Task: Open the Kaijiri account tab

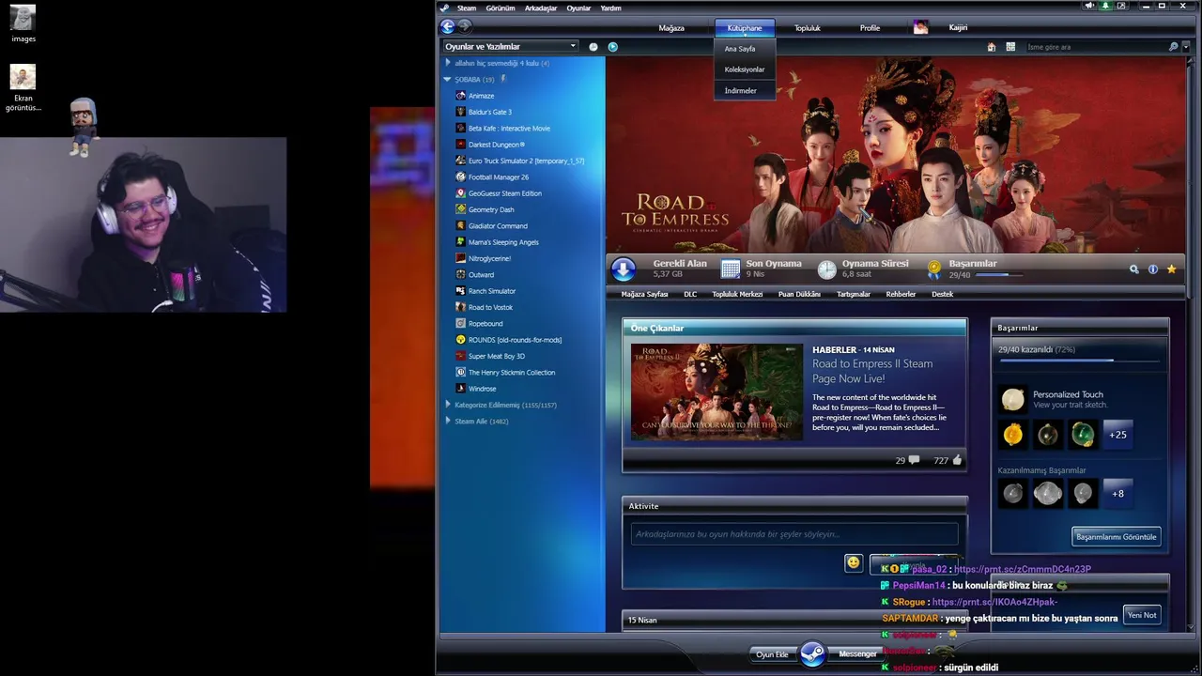Action: tap(958, 28)
